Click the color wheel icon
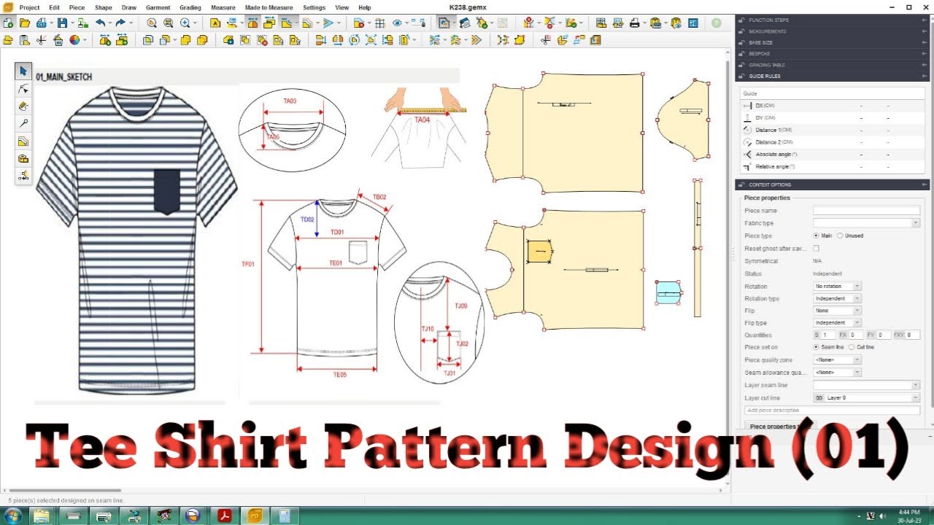Screen dimensions: 934x525 click(x=74, y=40)
